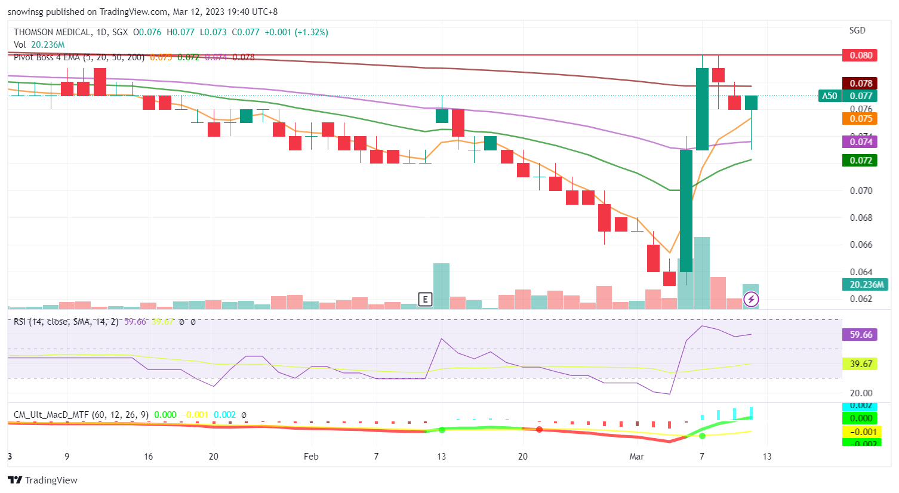The image size is (899, 493).
Task: Click the 20.236M volume axis label
Action: point(866,284)
